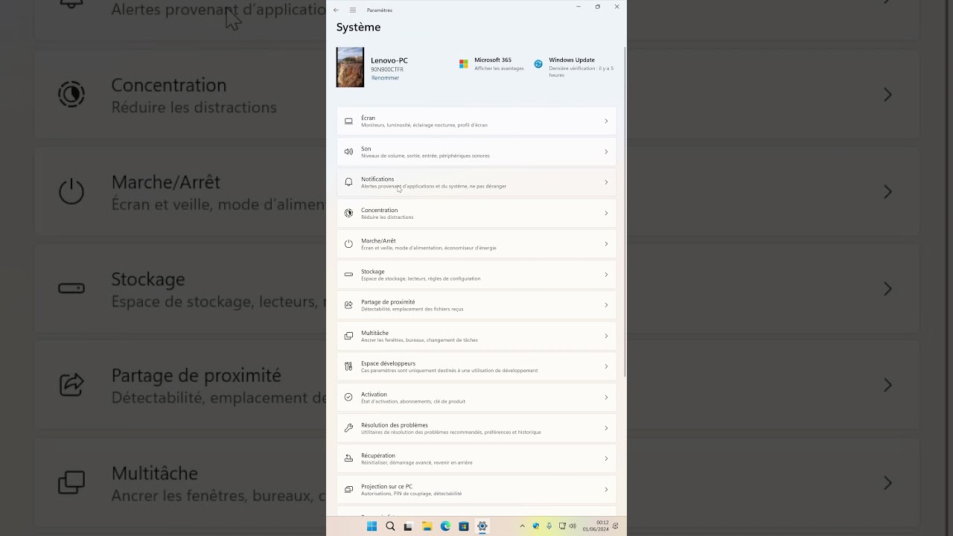Expand Partage de proximité row chevron

(x=606, y=305)
